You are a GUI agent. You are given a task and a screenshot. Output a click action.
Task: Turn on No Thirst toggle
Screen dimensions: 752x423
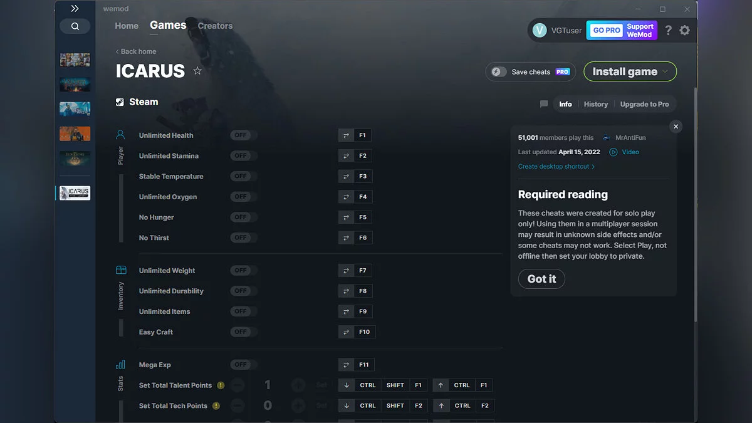tap(243, 238)
